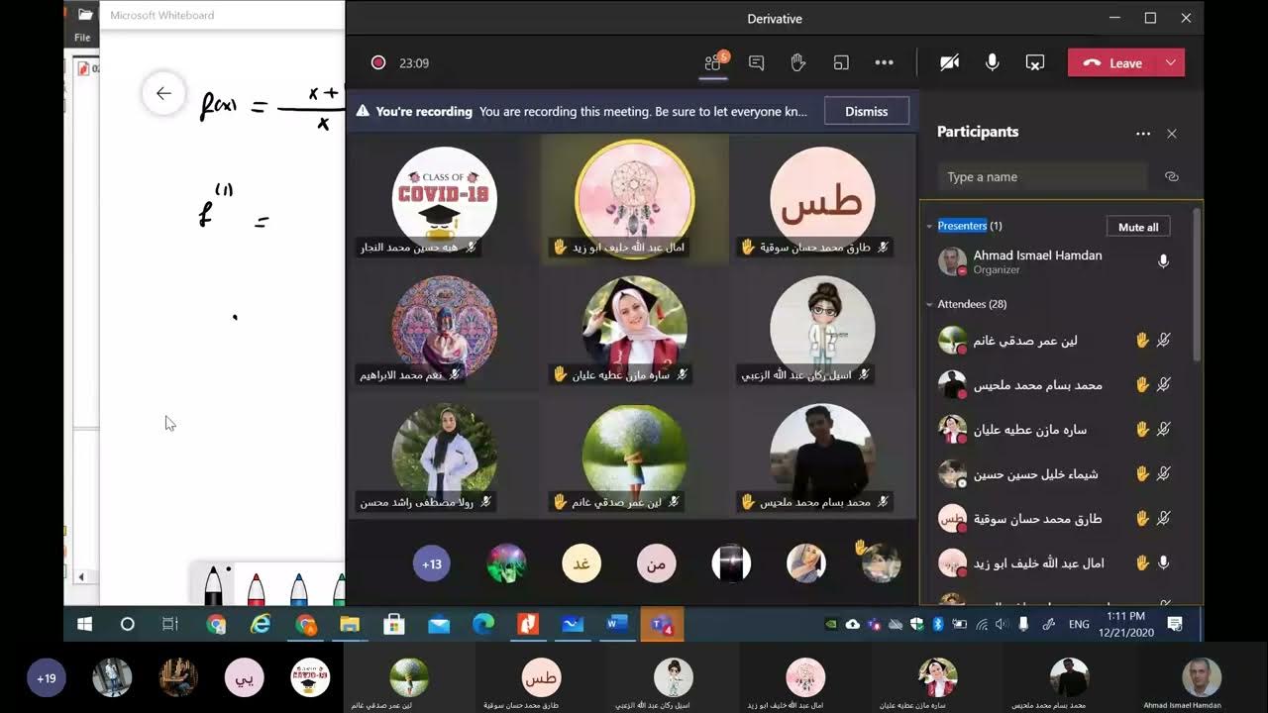
Task: Select امال عبد الله خليف ابو زيد video tile
Action: click(634, 199)
